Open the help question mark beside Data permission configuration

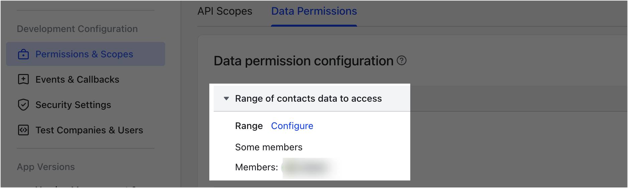(x=402, y=61)
